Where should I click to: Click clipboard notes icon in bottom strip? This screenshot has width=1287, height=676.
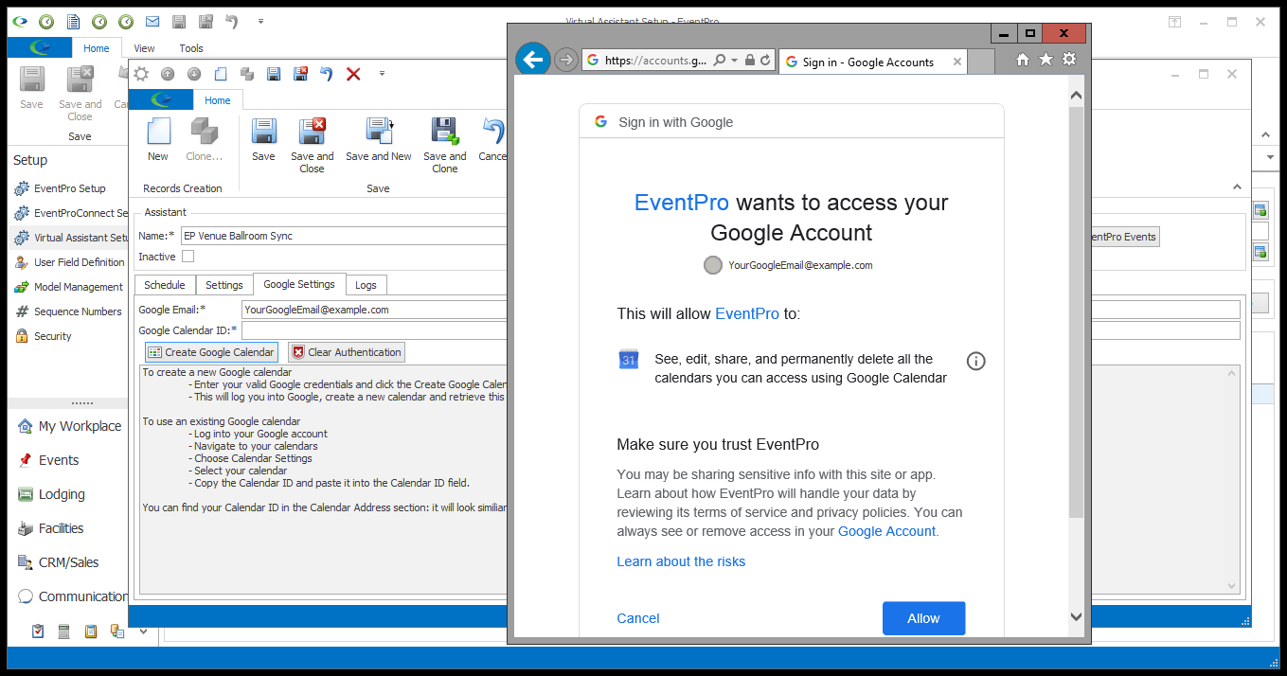click(x=91, y=632)
